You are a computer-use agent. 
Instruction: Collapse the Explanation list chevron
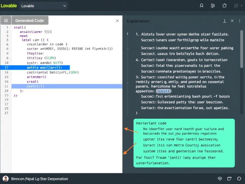(127, 34)
